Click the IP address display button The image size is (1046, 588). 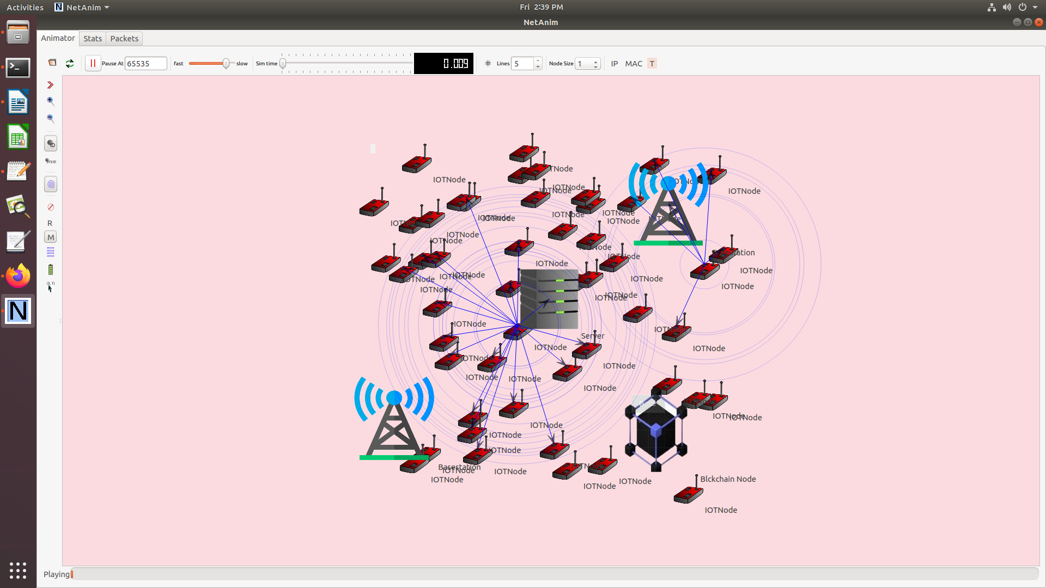[x=615, y=64]
